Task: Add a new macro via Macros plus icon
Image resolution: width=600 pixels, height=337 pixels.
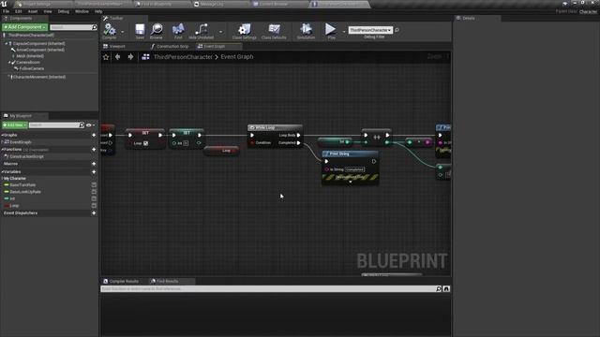Action: coord(94,164)
